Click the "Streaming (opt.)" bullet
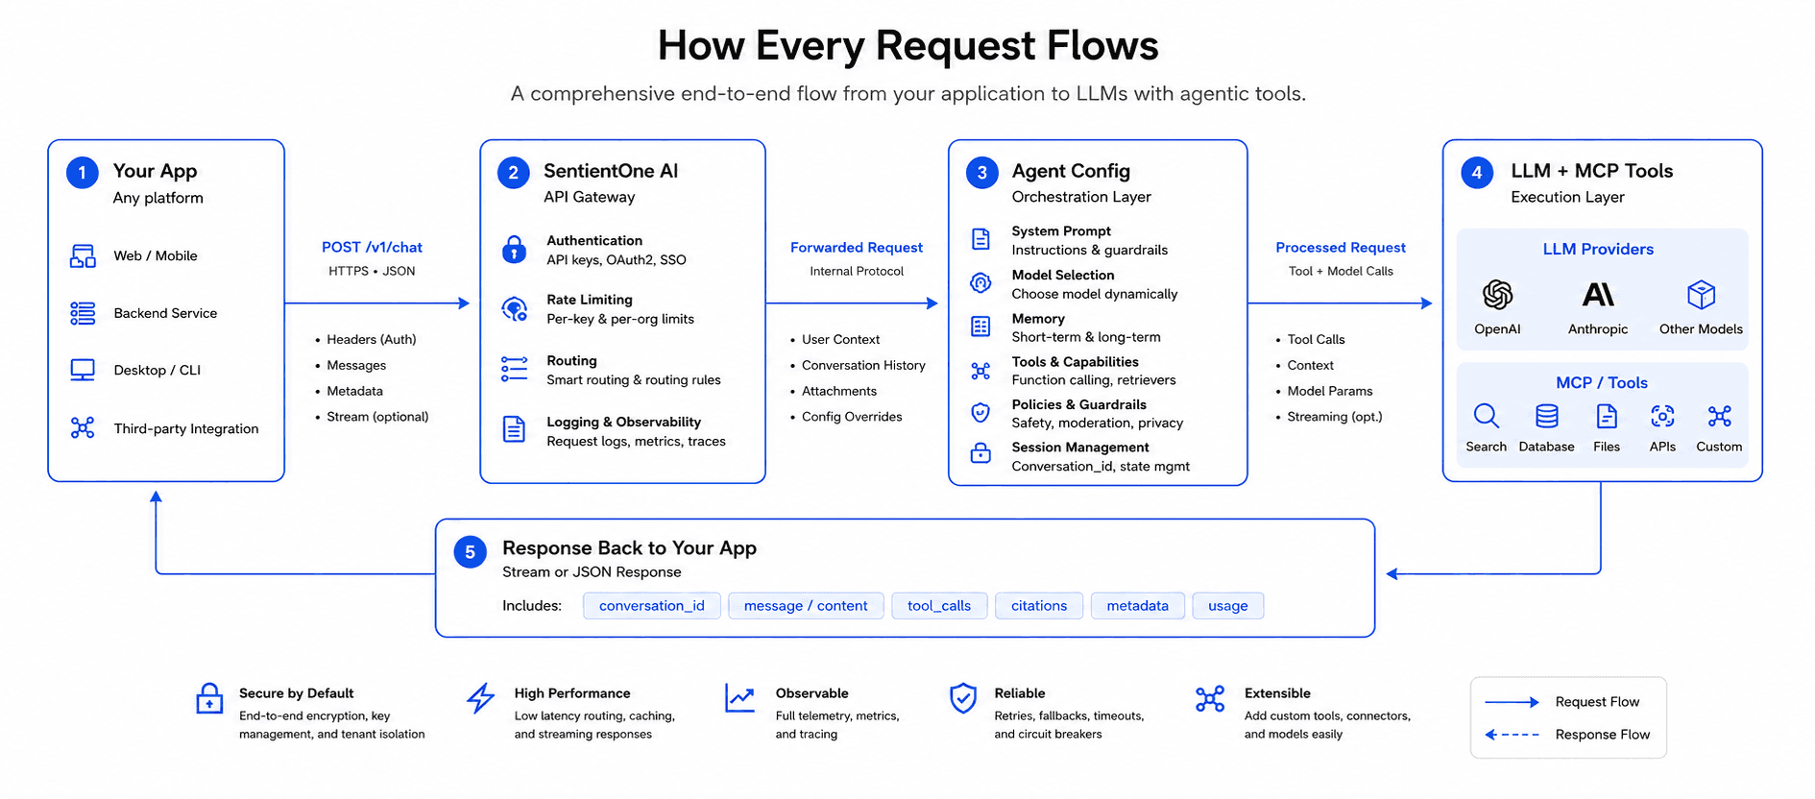The image size is (1815, 799). [x=1335, y=417]
